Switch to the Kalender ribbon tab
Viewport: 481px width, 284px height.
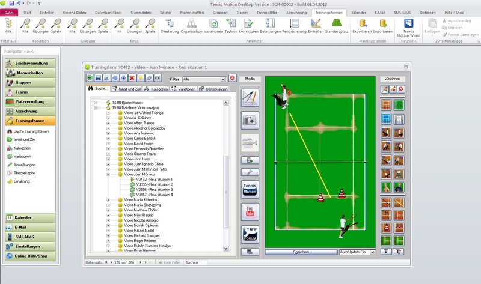[x=358, y=12]
